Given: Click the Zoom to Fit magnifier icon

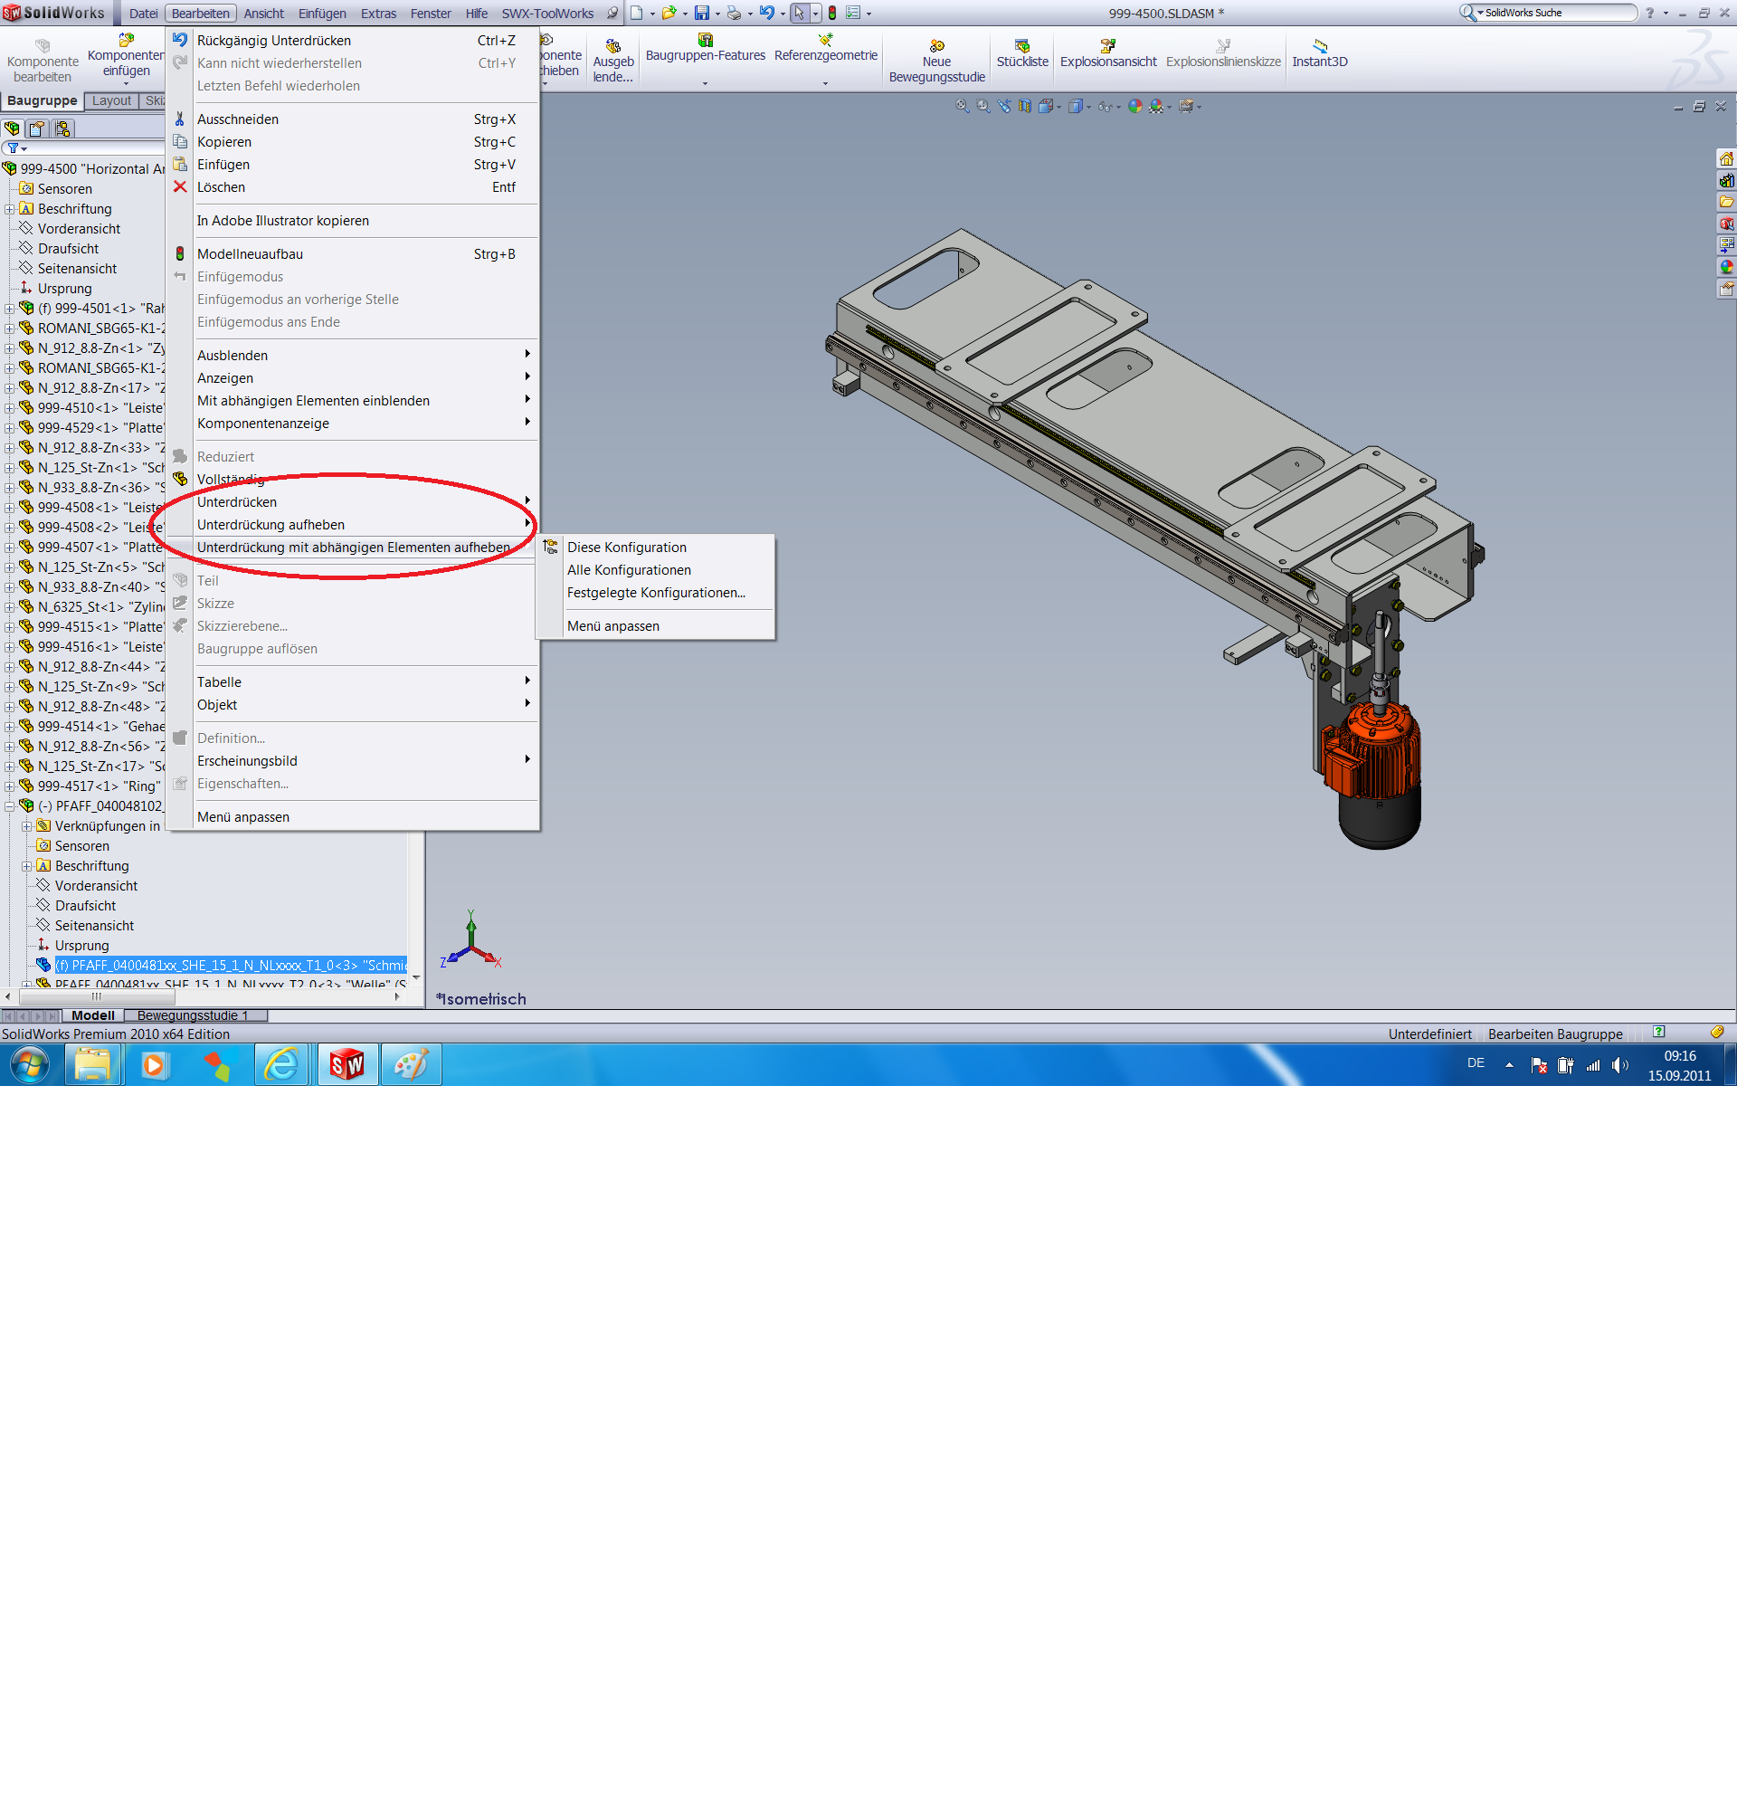Looking at the screenshot, I should point(963,106).
